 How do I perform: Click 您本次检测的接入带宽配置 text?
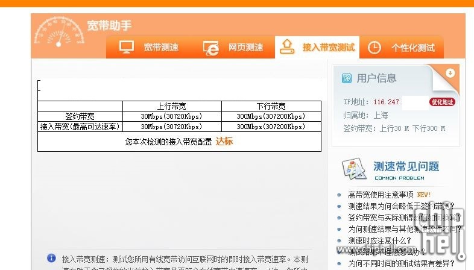point(168,142)
